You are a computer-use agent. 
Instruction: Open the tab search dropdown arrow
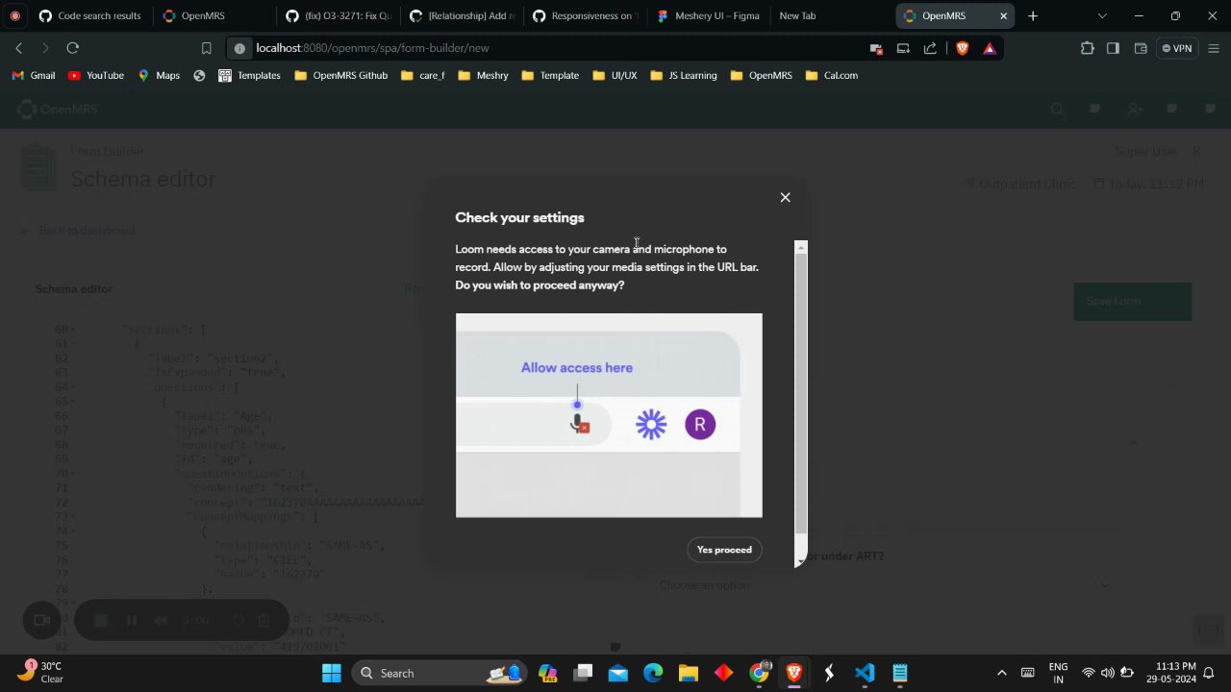1102,15
